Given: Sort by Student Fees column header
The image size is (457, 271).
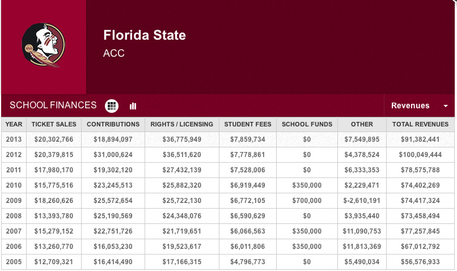Looking at the screenshot, I should click(x=248, y=124).
